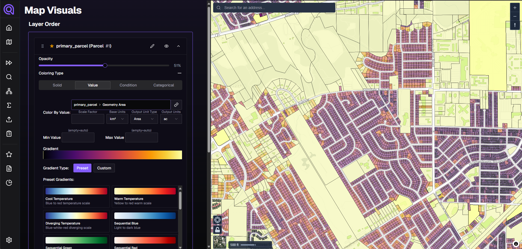Open the Base Units km² dropdown
The image size is (522, 249).
coord(117,119)
